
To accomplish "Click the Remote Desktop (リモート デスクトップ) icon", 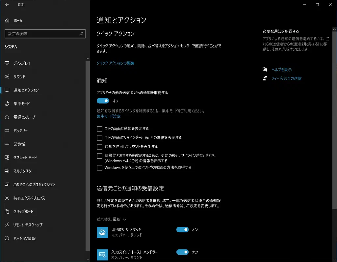I will [7, 225].
